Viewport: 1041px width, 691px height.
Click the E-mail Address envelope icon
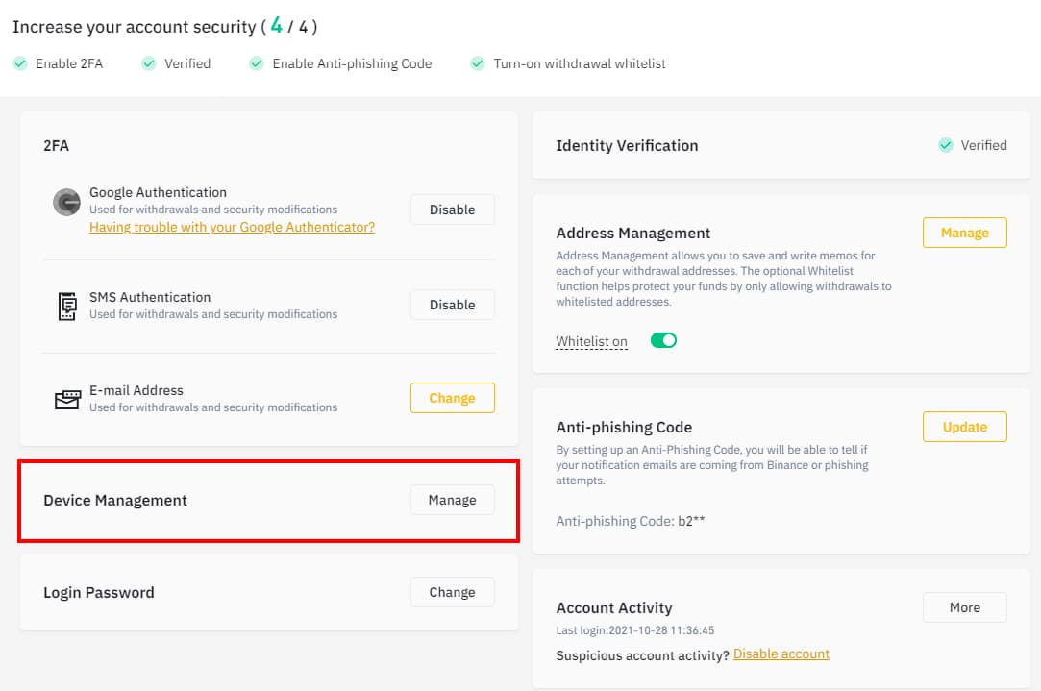[66, 400]
